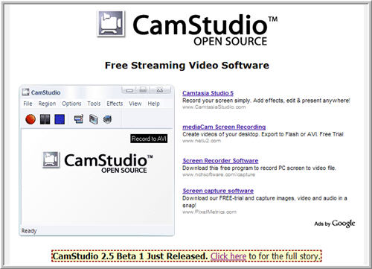Click the blue Stop recording button

pos(60,119)
